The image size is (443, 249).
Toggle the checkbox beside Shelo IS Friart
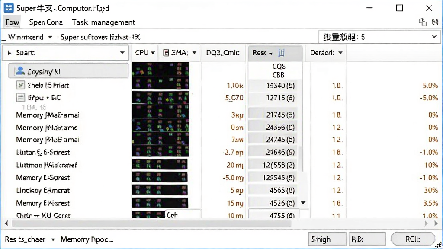coord(20,85)
